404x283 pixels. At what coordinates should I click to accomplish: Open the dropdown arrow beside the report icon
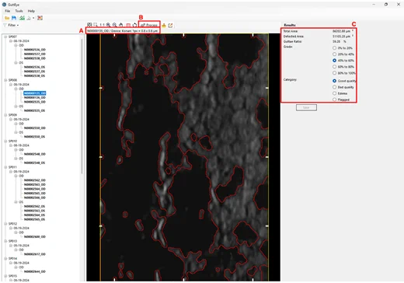33,18
